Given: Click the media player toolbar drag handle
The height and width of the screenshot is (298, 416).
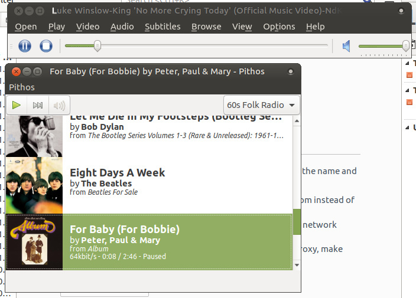Looking at the screenshot, I should click(x=11, y=46).
